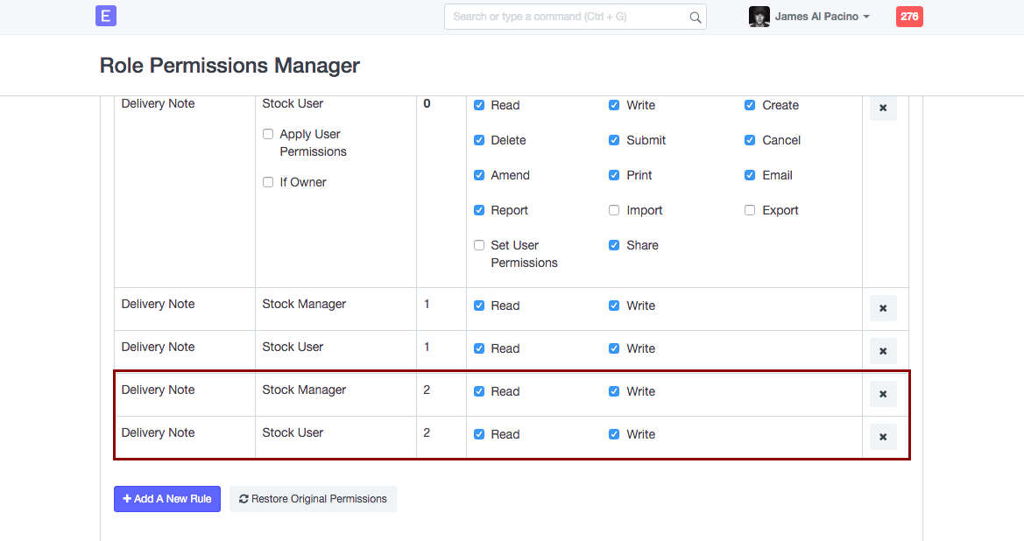Image resolution: width=1024 pixels, height=541 pixels.
Task: Click the Add A New Rule button
Action: click(x=167, y=499)
